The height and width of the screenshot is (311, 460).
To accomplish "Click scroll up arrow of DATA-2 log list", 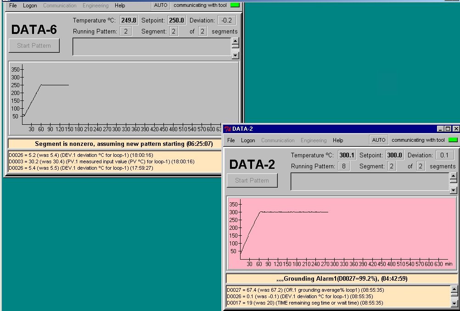I will pyautogui.click(x=454, y=290).
